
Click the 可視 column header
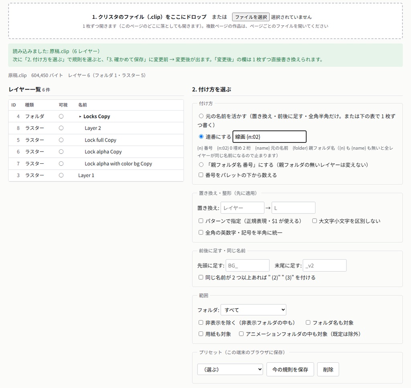[63, 105]
